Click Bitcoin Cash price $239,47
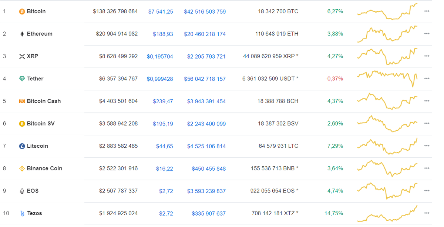This screenshot has height=227, width=444. (x=163, y=101)
